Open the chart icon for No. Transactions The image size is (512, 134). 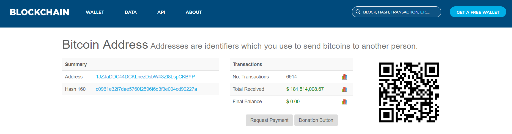coord(344,77)
